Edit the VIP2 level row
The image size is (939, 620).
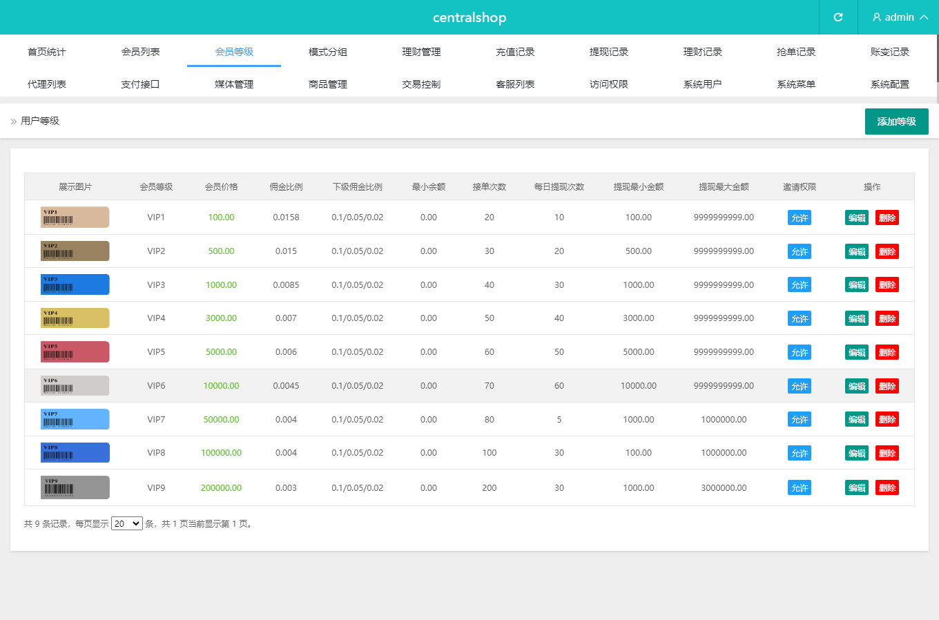(x=857, y=251)
